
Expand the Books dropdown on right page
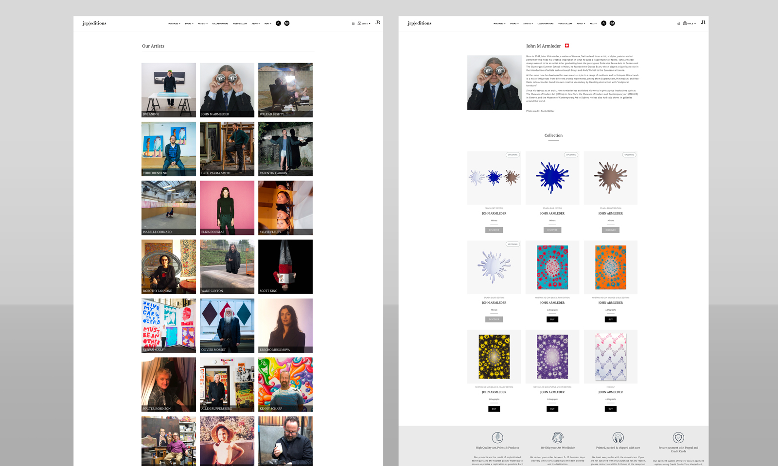[514, 23]
